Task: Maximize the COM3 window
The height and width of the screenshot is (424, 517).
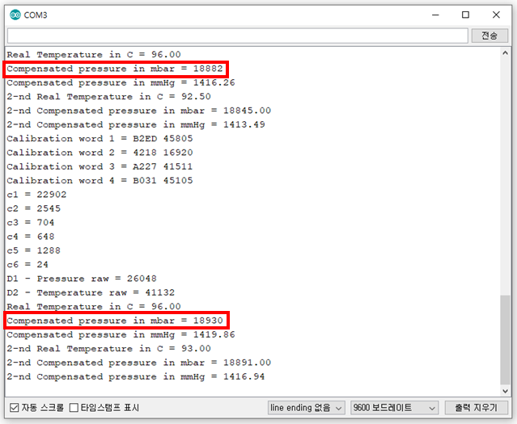Action: [x=465, y=15]
